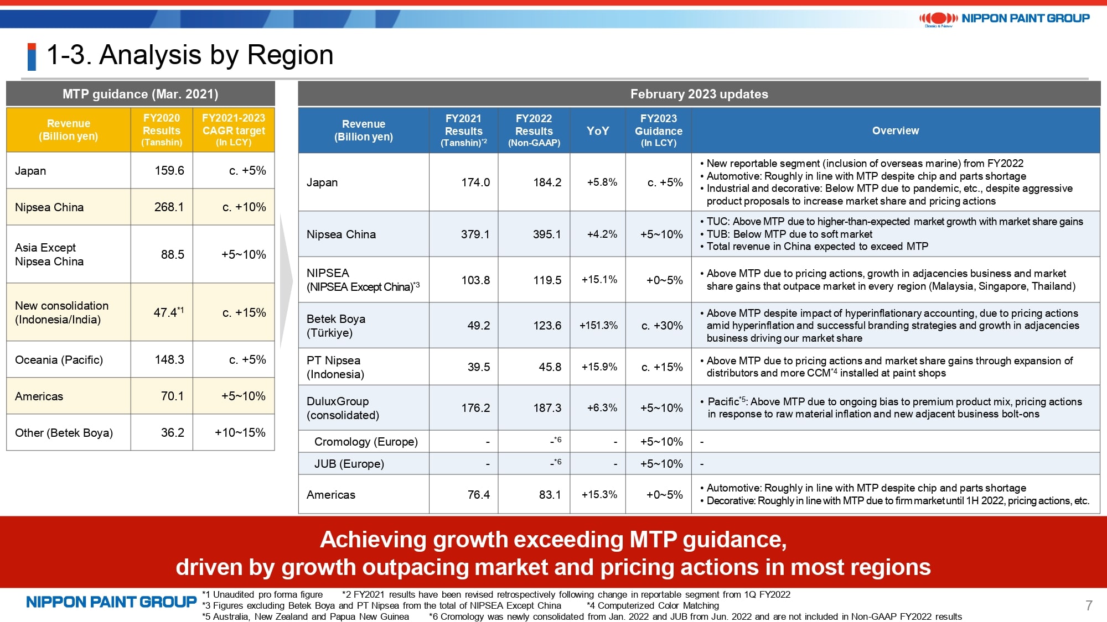The height and width of the screenshot is (622, 1107).
Task: Click Japan FY2022 value 184.2
Action: pyautogui.click(x=547, y=182)
